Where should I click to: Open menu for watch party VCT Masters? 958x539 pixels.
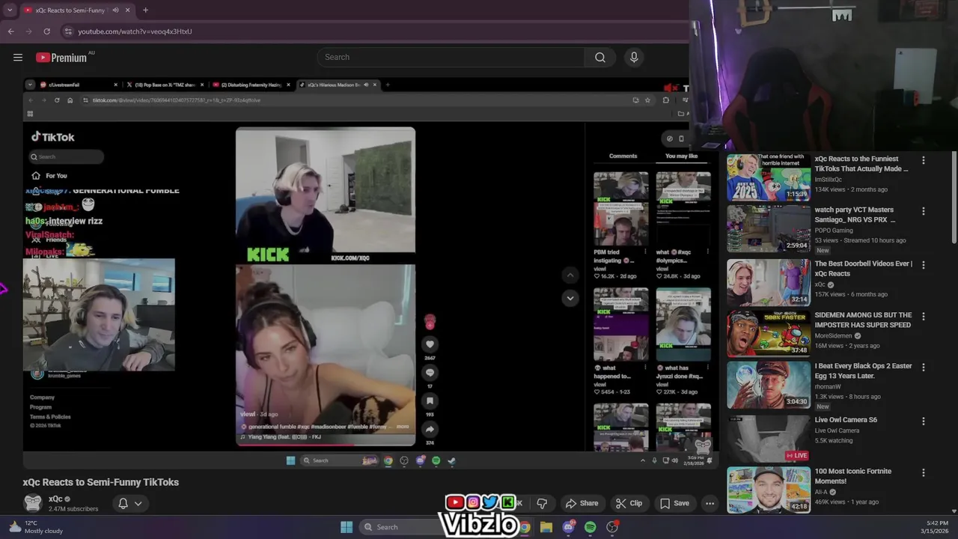924,211
